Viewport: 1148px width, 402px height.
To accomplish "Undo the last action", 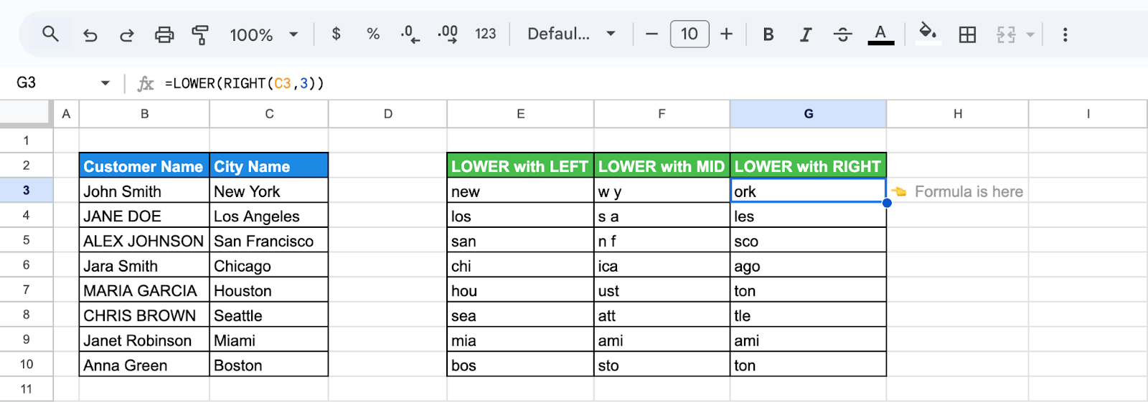I will coord(90,34).
